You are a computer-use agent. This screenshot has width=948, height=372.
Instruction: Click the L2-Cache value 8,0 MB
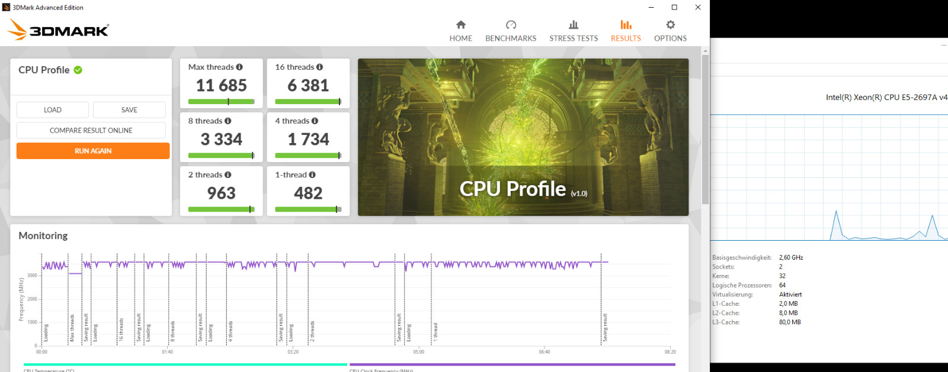788,313
